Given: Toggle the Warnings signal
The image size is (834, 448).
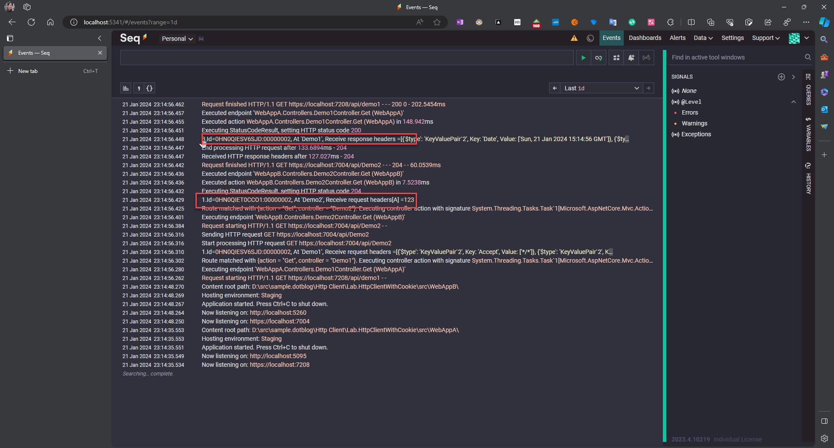Looking at the screenshot, I should (x=694, y=123).
